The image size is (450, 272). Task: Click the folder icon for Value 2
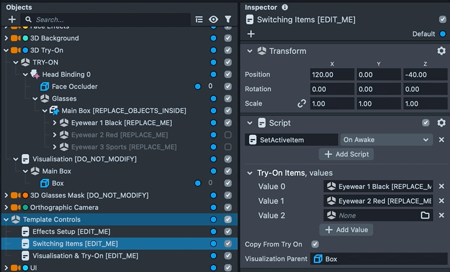click(425, 215)
